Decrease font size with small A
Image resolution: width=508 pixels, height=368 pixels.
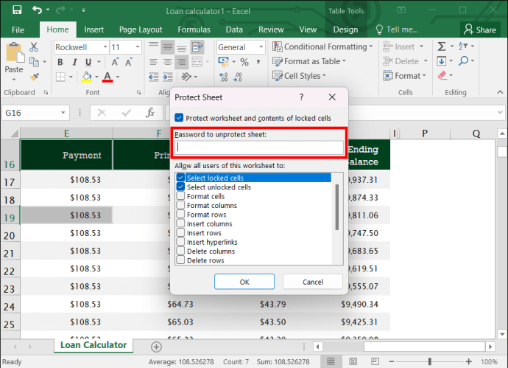[x=128, y=62]
